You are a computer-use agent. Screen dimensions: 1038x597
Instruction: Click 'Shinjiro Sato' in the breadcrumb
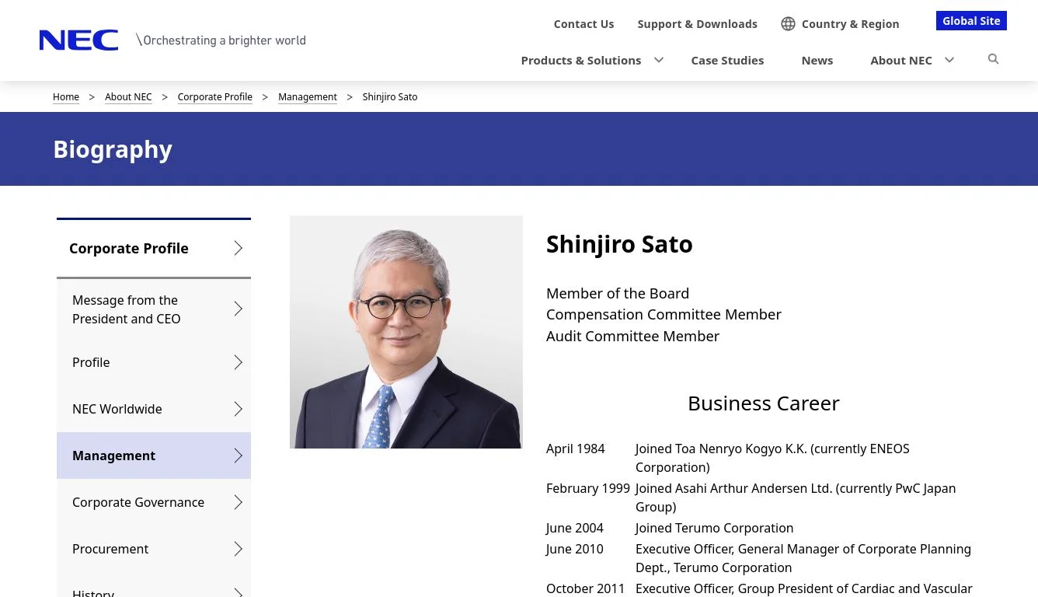(x=390, y=97)
